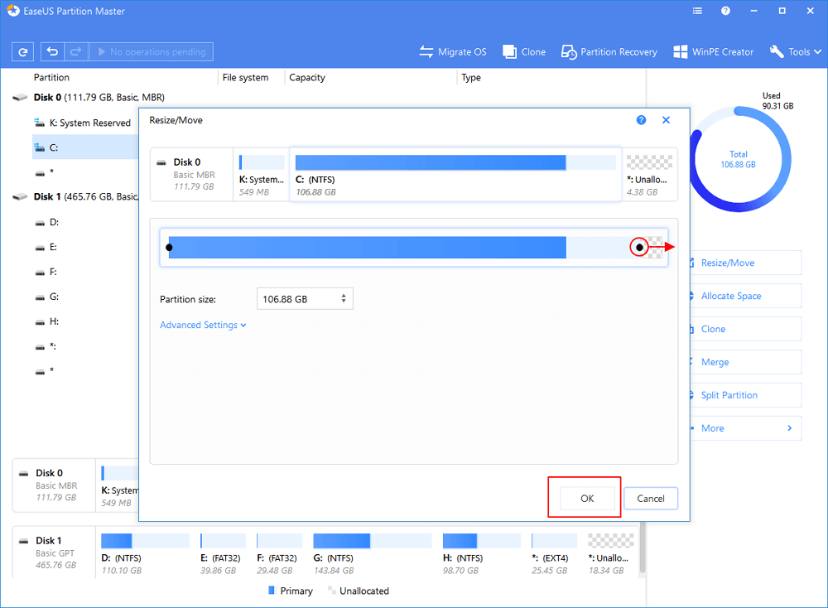This screenshot has width=828, height=608.
Task: Click the File system column header
Action: pos(245,77)
